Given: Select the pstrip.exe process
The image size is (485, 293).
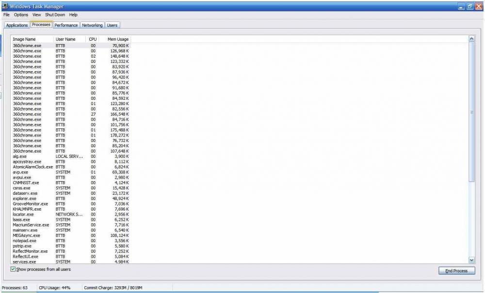Looking at the screenshot, I should (x=71, y=246).
